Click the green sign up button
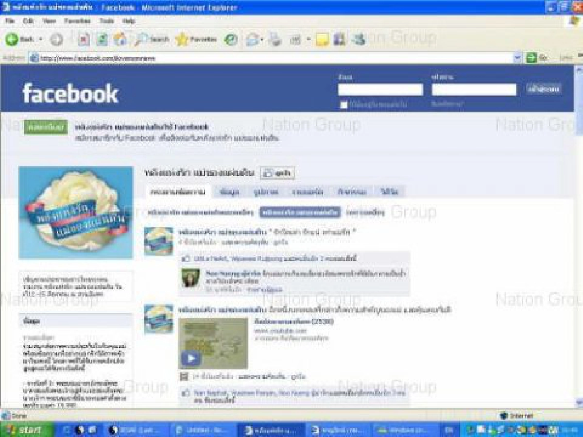This screenshot has height=437, width=583. [x=46, y=127]
